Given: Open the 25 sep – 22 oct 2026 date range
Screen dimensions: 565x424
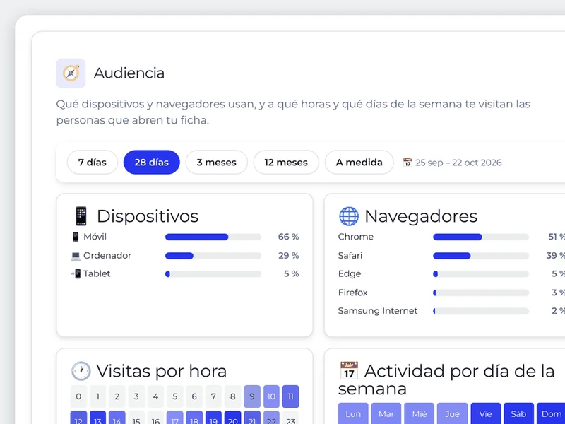Looking at the screenshot, I should point(458,163).
